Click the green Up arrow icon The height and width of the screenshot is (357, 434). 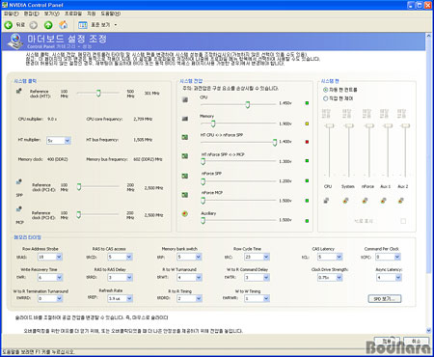tap(48, 25)
